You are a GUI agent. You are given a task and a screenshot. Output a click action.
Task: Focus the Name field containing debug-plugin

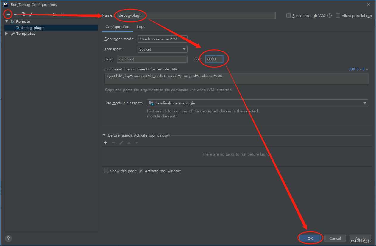tap(196, 15)
